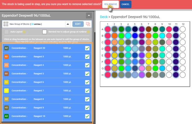
Task: Select the Reagent 7 row
Action: pyautogui.click(x=47, y=91)
